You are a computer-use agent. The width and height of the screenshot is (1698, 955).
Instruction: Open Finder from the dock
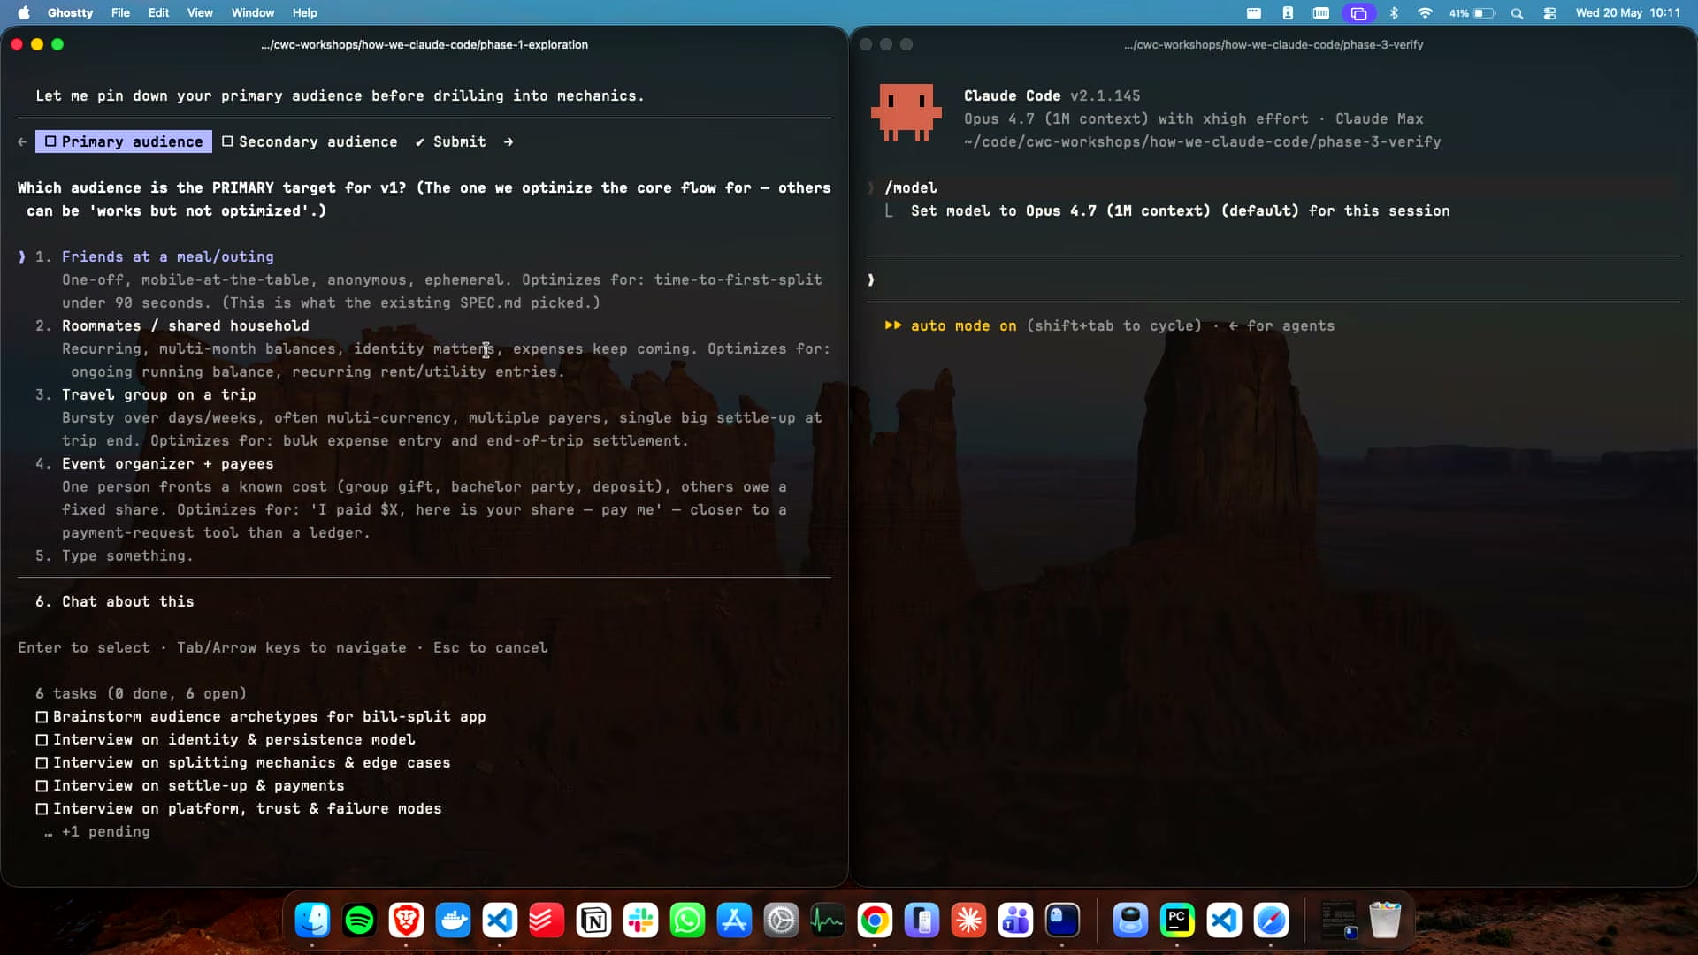[312, 921]
